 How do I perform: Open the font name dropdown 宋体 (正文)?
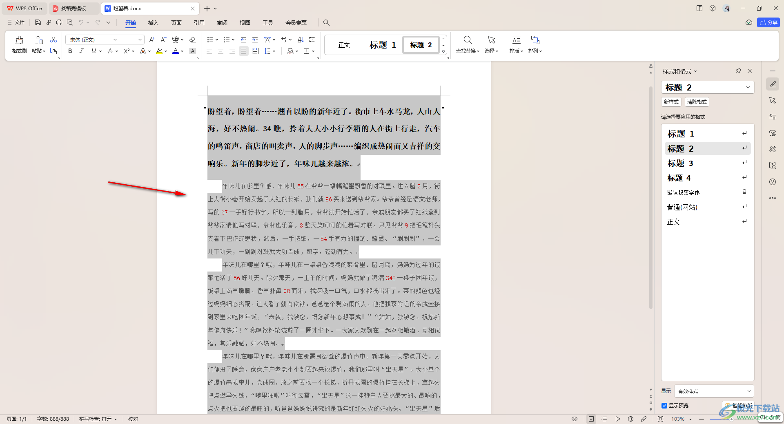pos(115,40)
